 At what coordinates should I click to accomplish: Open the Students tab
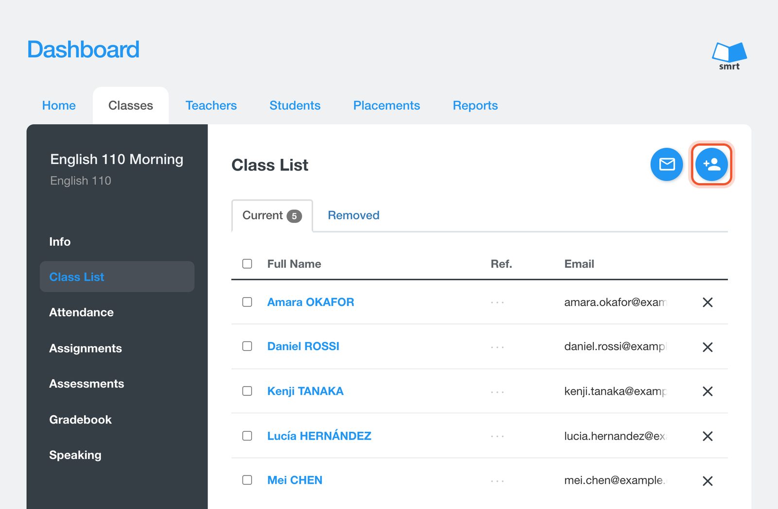click(x=295, y=105)
